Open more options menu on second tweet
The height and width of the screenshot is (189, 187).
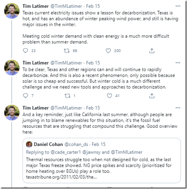tap(178, 63)
